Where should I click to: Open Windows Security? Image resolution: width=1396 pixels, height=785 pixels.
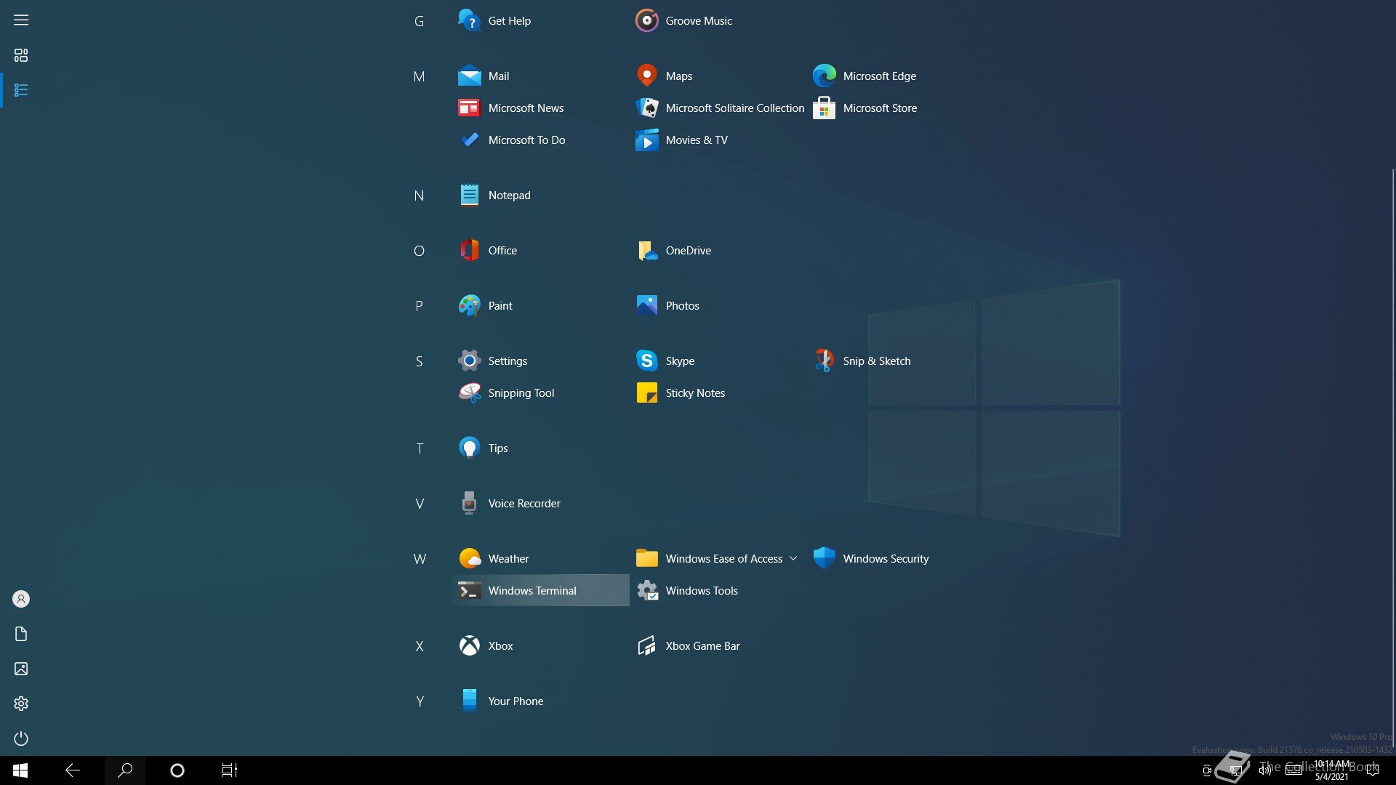[895, 558]
